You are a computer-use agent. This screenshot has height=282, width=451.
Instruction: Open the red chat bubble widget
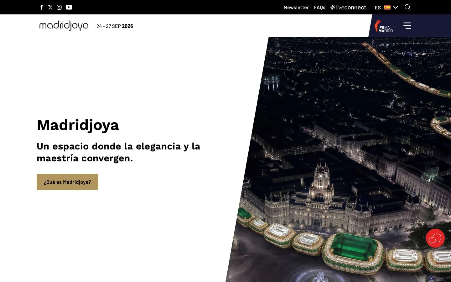pos(435,238)
